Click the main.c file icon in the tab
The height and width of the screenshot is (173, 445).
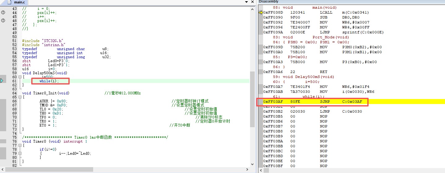[x=9, y=2]
